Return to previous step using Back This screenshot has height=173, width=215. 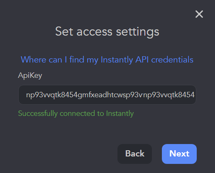click(134, 154)
